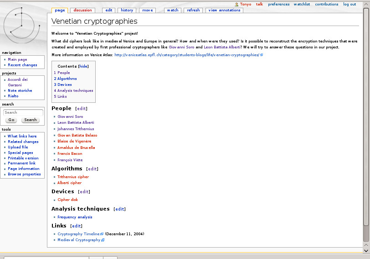Open the user talk link

click(x=259, y=4)
